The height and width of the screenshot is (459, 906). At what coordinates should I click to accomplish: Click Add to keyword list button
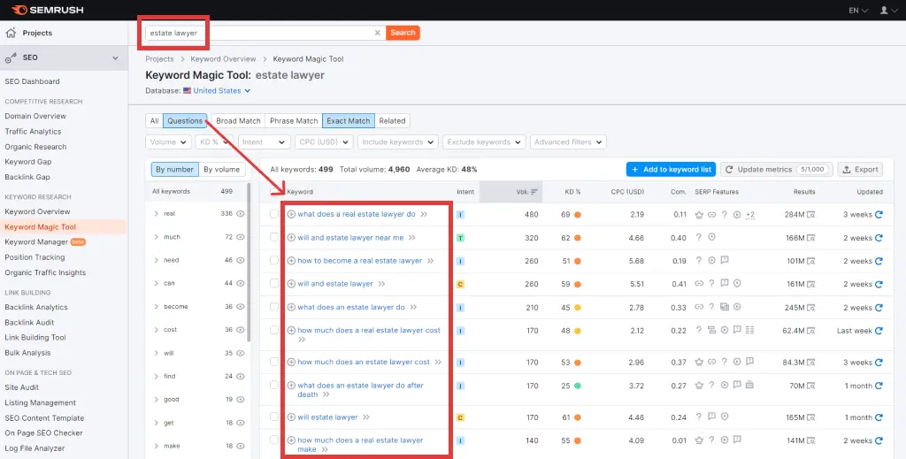(671, 169)
